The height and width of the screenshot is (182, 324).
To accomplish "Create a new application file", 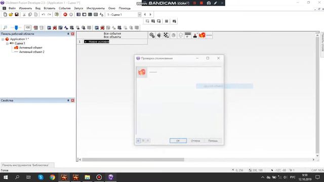I will [5, 15].
